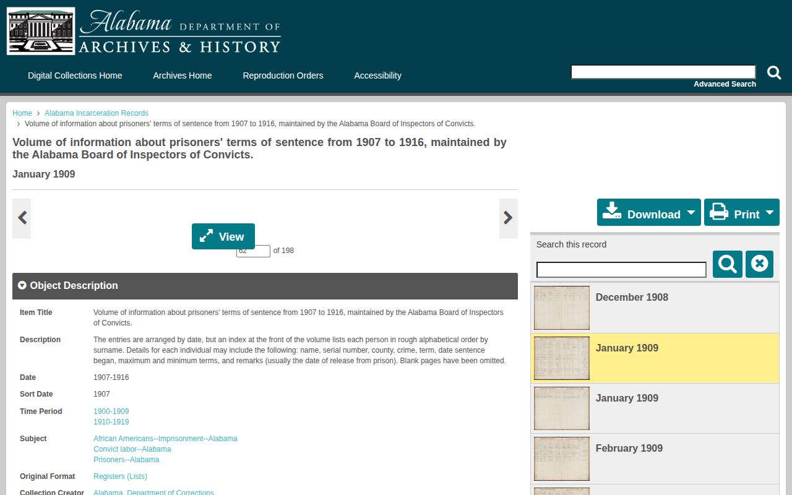Viewport: 792px width, 495px height.
Task: Go to Reproduction Orders
Action: pos(283,75)
